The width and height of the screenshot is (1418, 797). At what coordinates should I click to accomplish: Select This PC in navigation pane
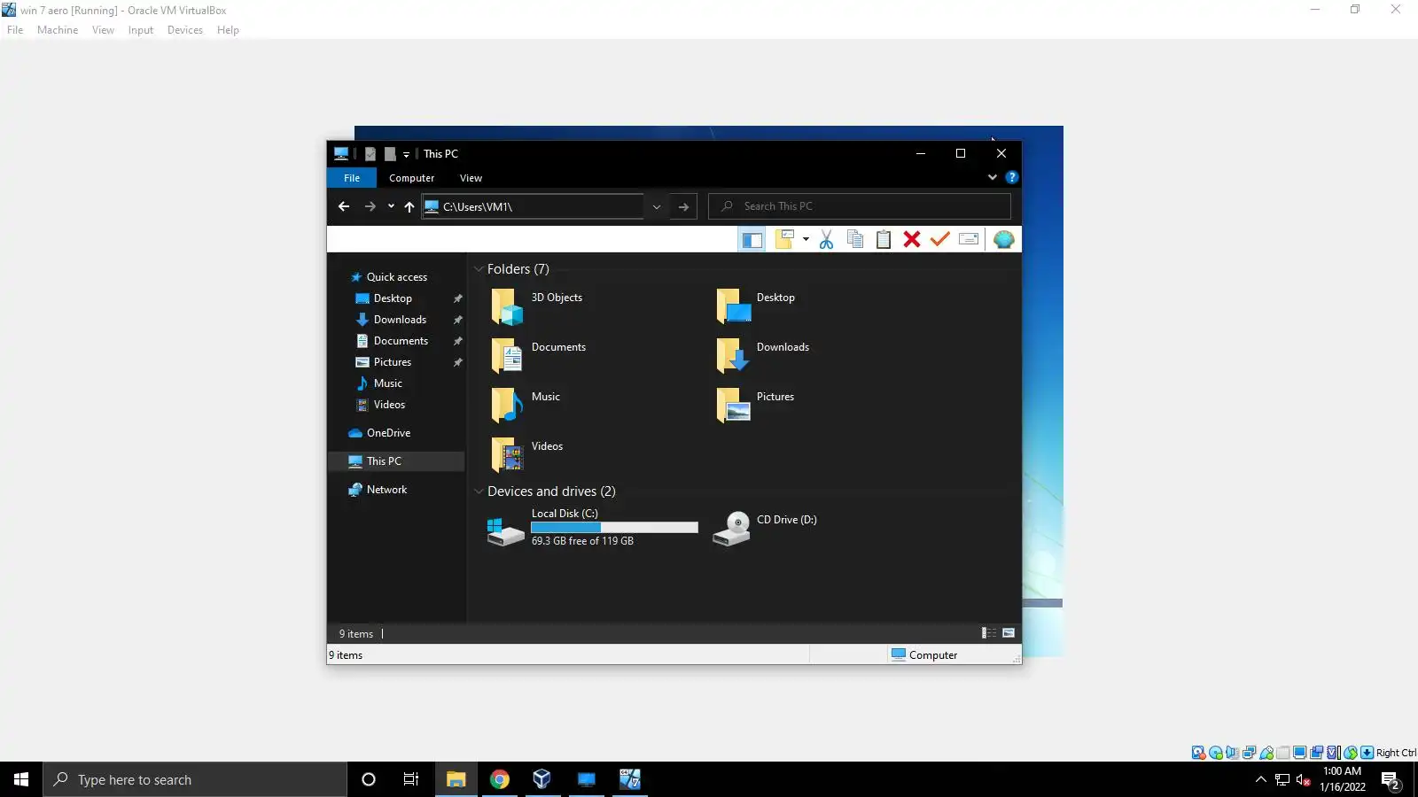396,461
